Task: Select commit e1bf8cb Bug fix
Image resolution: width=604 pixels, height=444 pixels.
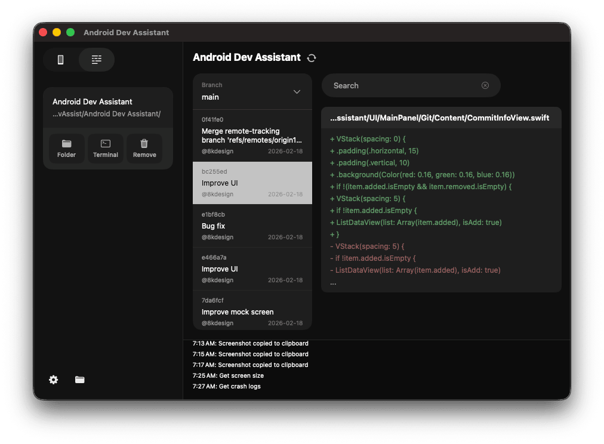Action: (x=252, y=226)
